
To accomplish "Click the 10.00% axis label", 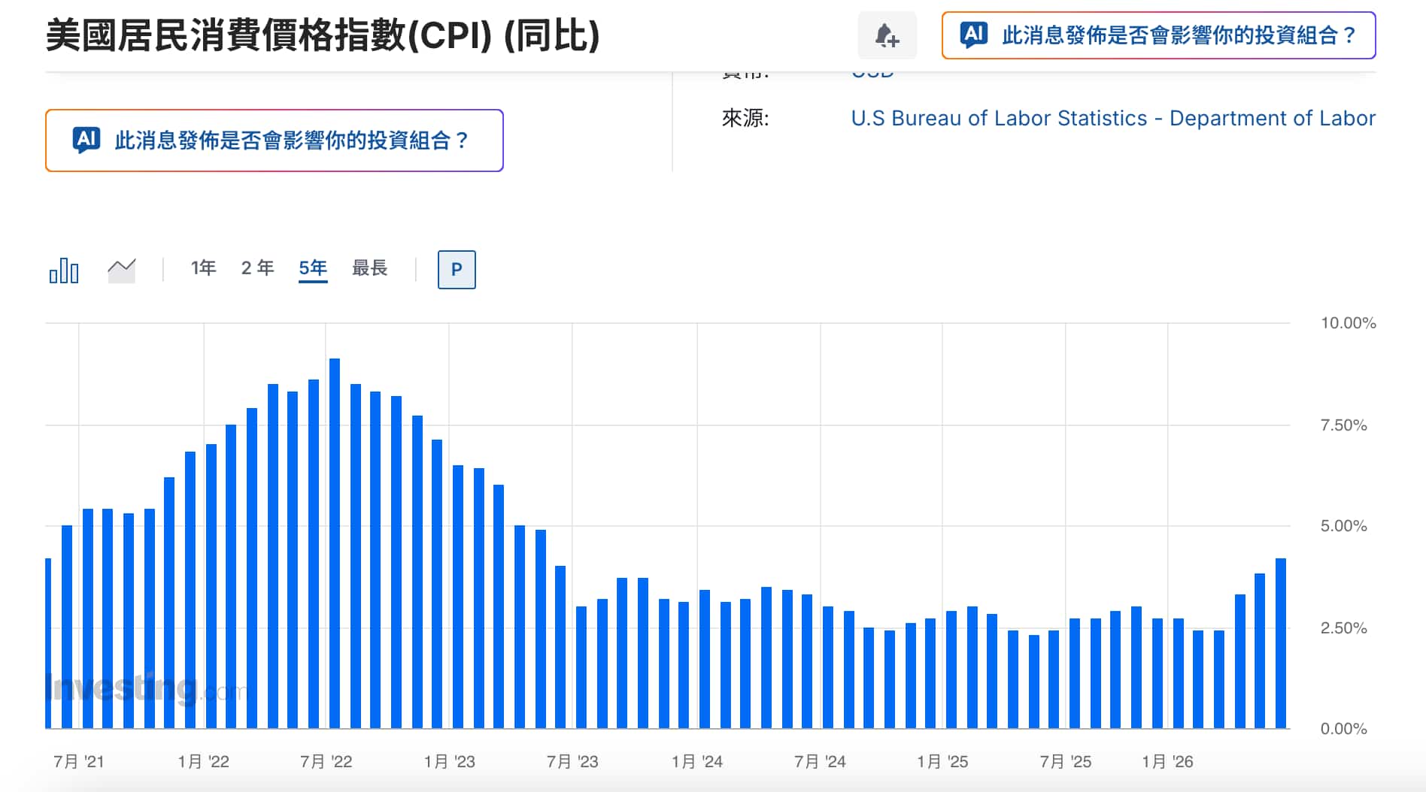I will pyautogui.click(x=1348, y=323).
